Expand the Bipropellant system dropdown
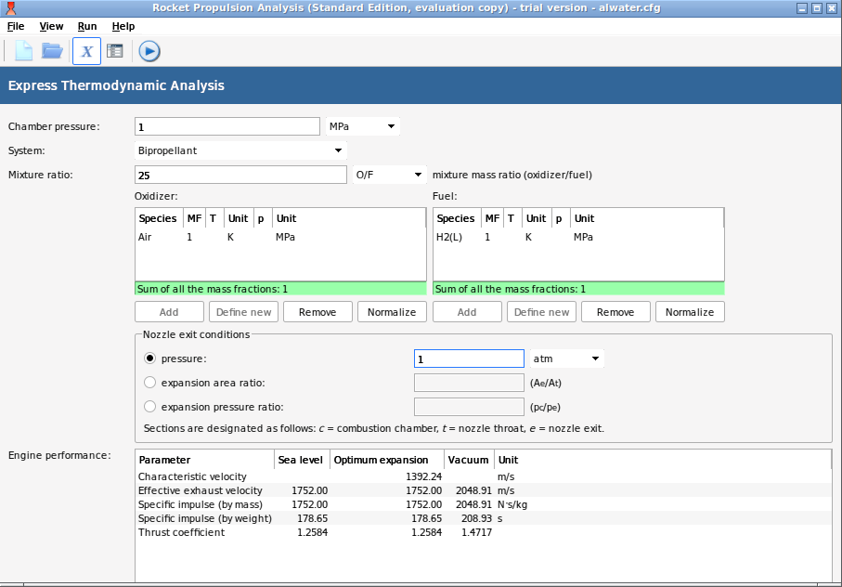The height and width of the screenshot is (587, 842). click(x=241, y=150)
